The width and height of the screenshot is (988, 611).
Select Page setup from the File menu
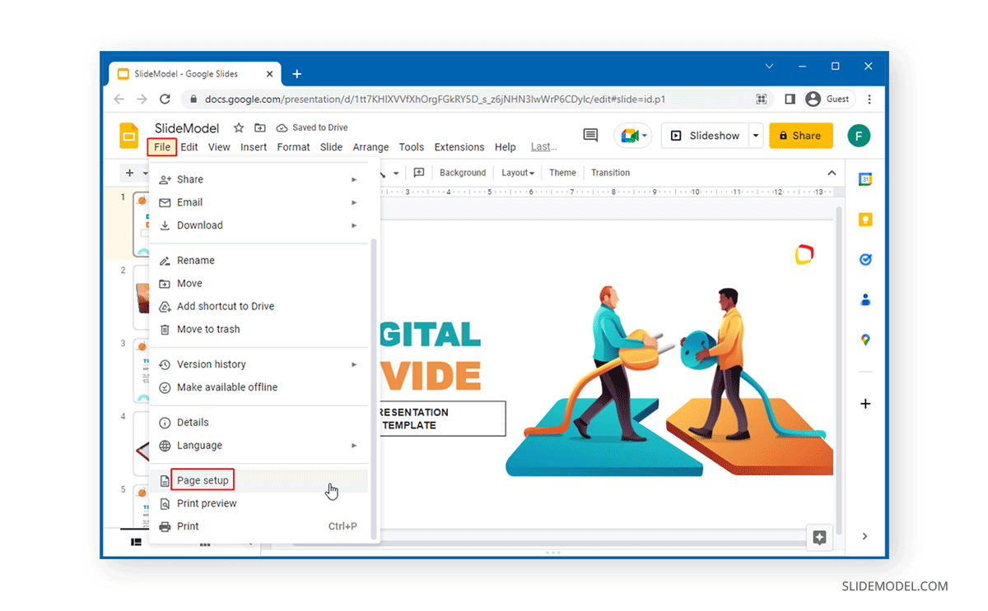coord(203,479)
